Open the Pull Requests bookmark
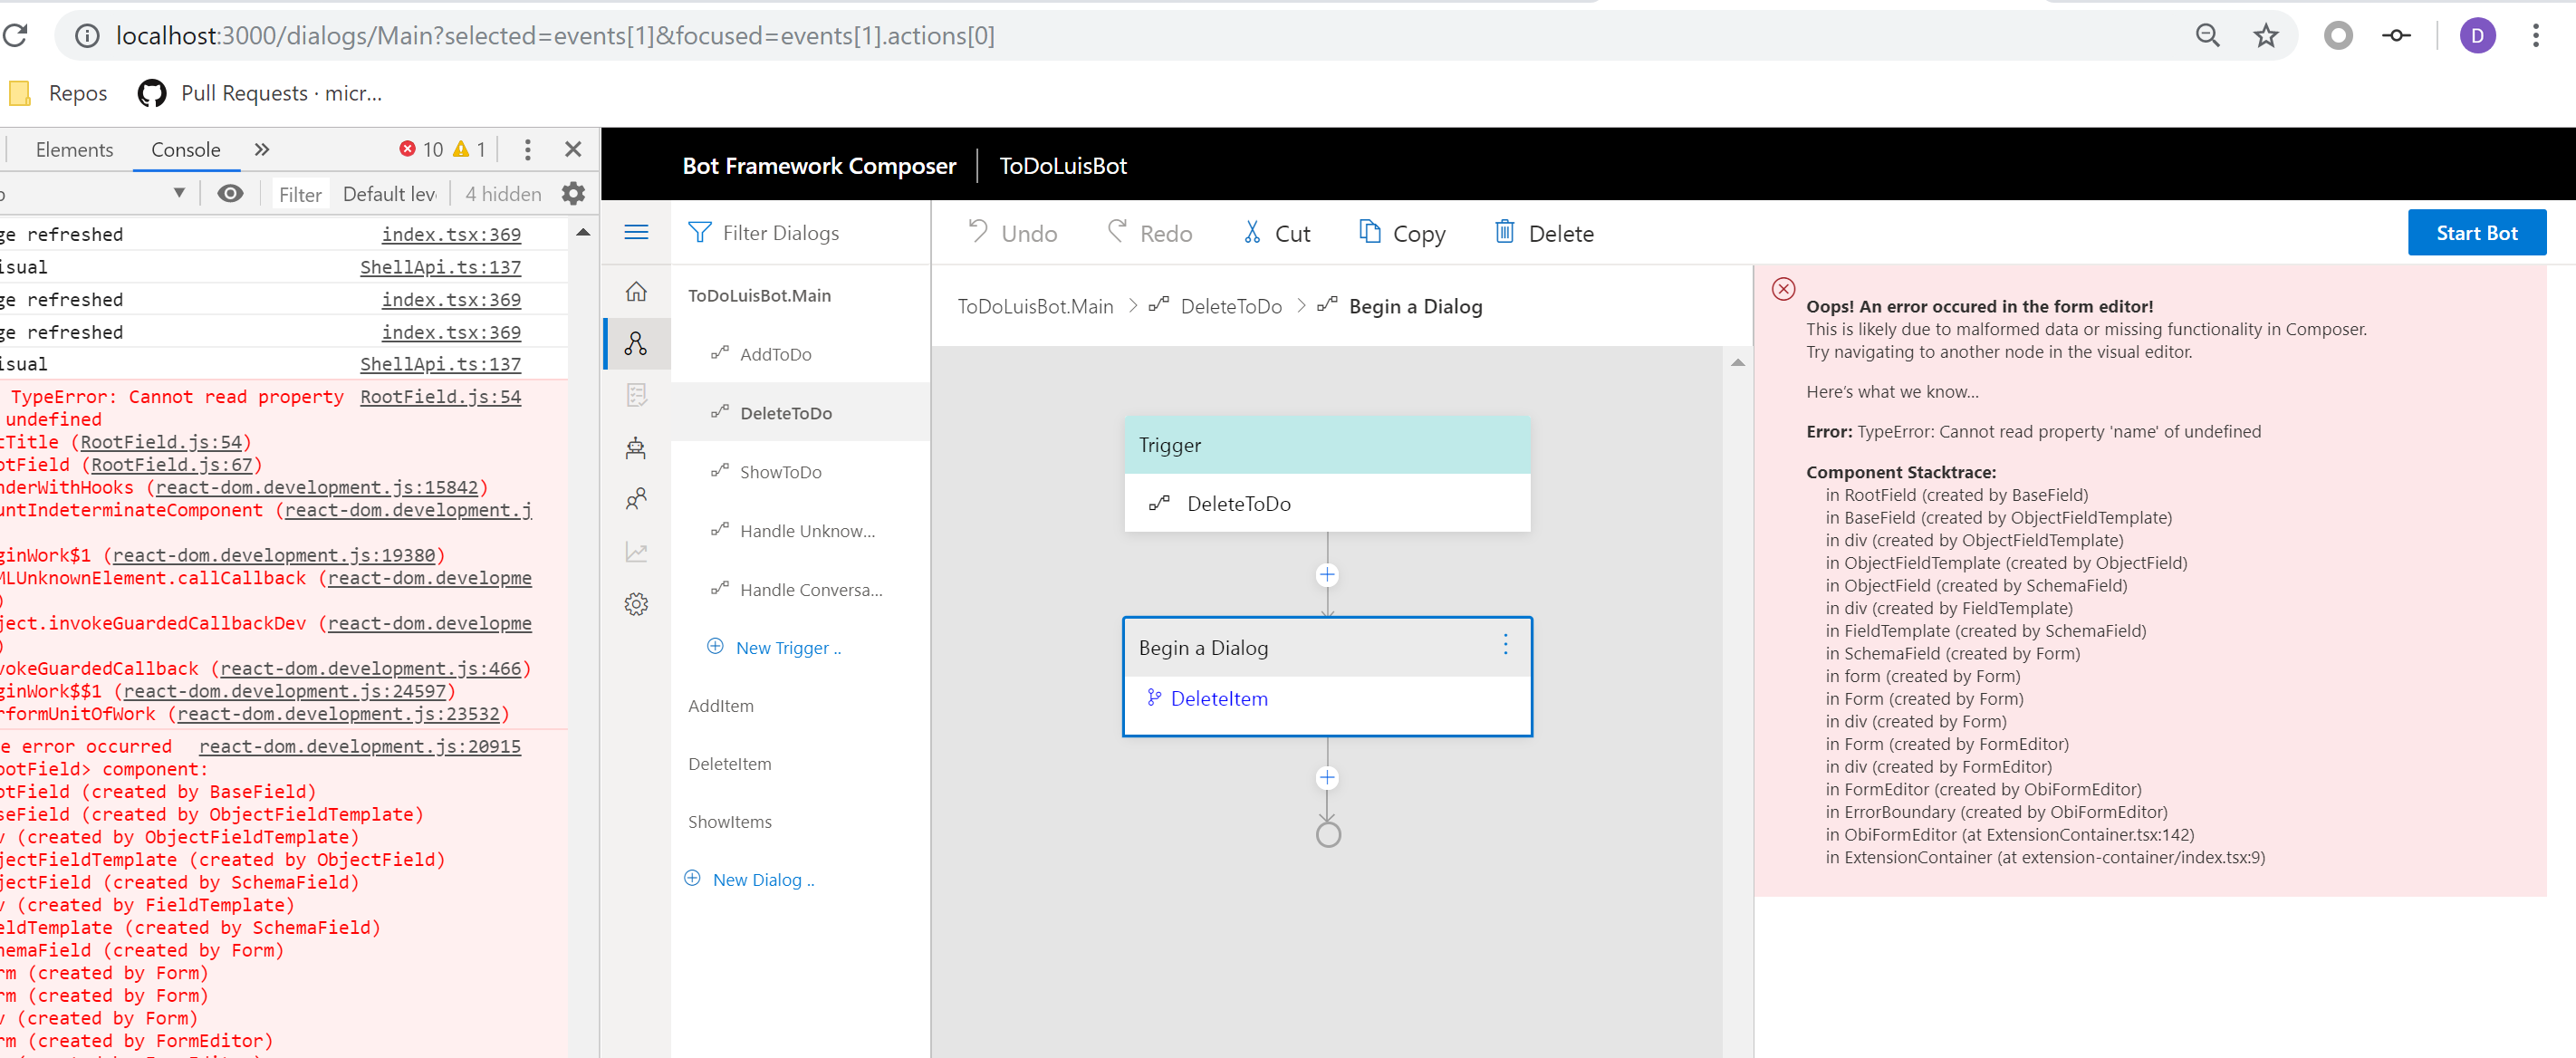The height and width of the screenshot is (1058, 2576). 260,94
